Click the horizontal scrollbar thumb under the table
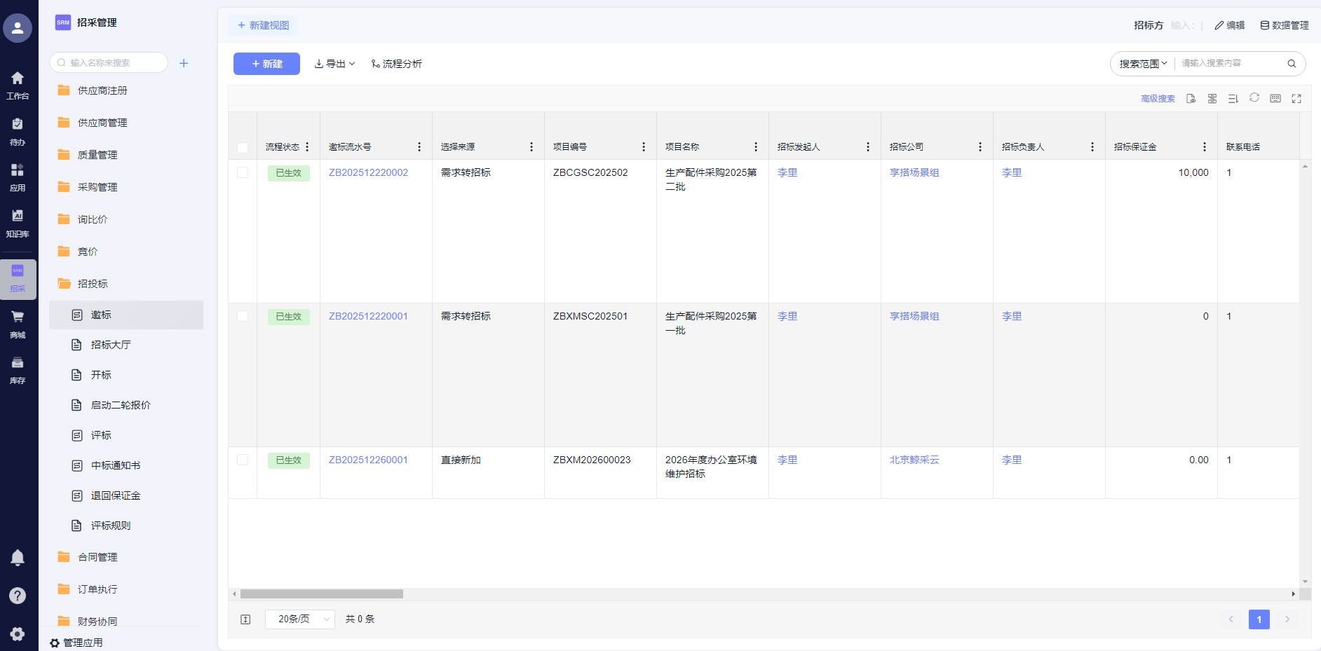Image resolution: width=1321 pixels, height=651 pixels. click(321, 594)
